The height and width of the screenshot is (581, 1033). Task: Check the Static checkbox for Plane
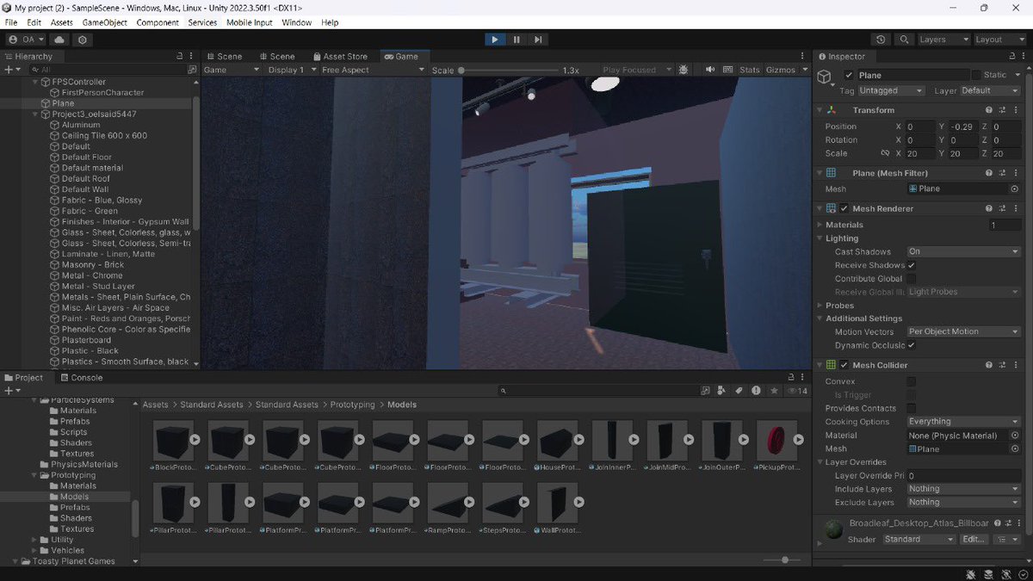coord(978,75)
